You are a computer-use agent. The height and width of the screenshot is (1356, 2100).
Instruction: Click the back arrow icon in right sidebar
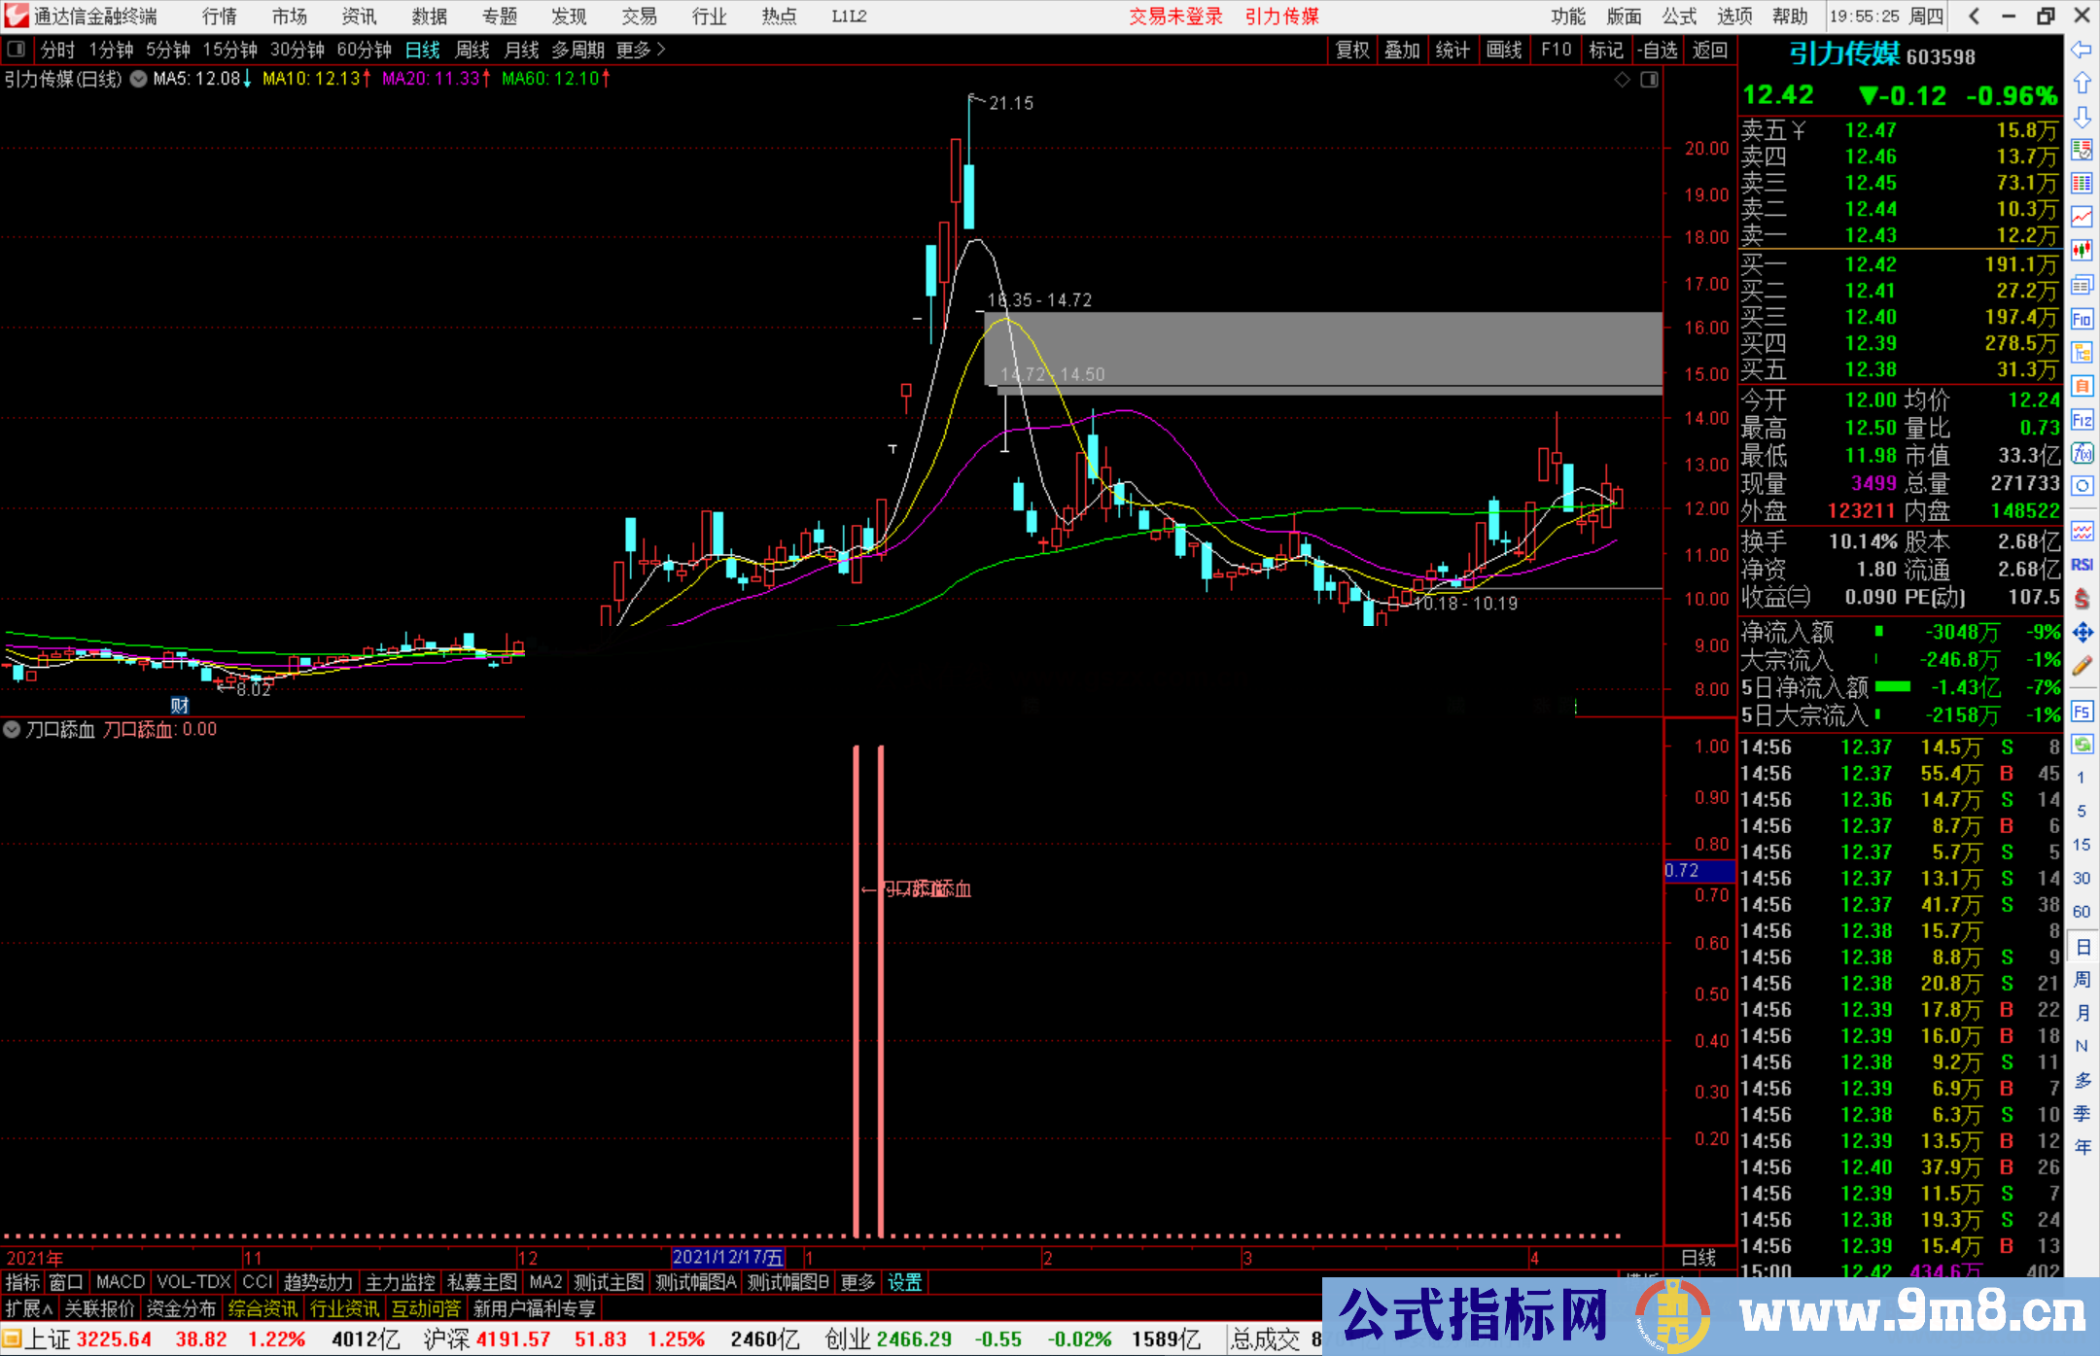(2082, 50)
